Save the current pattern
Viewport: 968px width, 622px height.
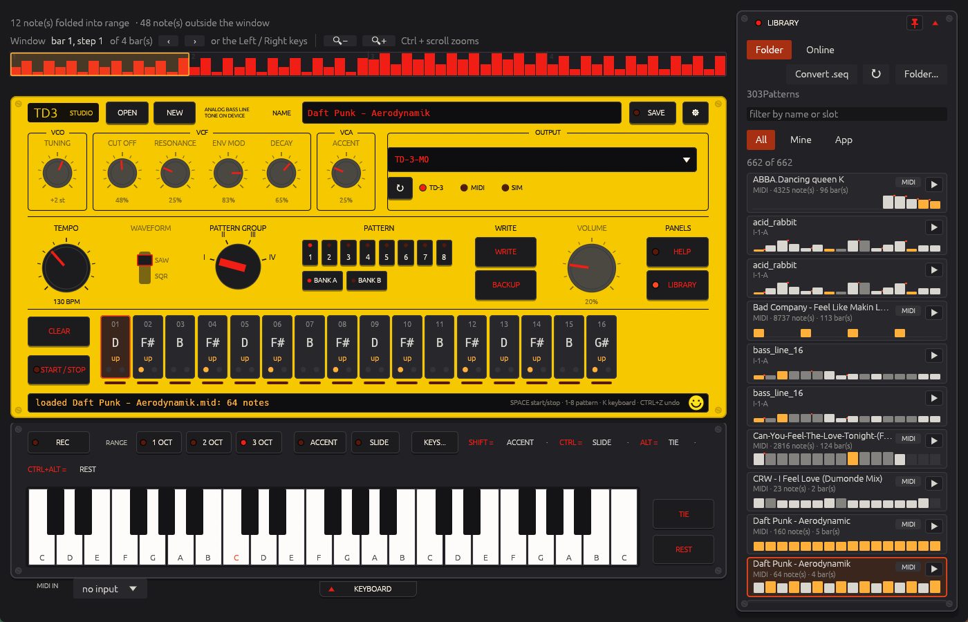point(653,113)
